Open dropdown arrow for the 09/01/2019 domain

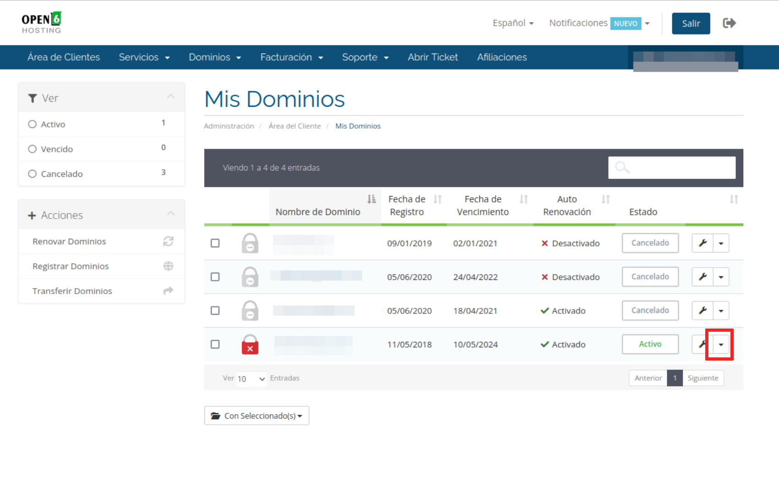pos(721,243)
